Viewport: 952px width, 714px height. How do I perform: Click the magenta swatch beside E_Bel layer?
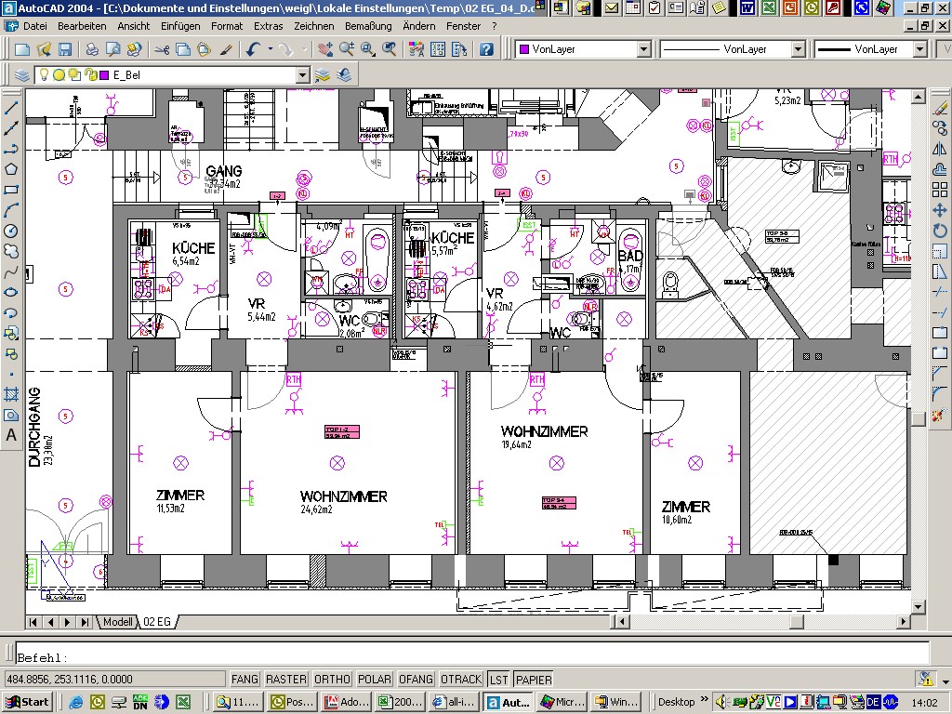coord(104,74)
